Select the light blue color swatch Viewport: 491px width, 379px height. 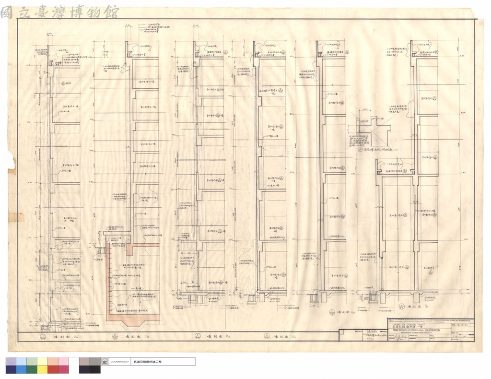pos(21,361)
